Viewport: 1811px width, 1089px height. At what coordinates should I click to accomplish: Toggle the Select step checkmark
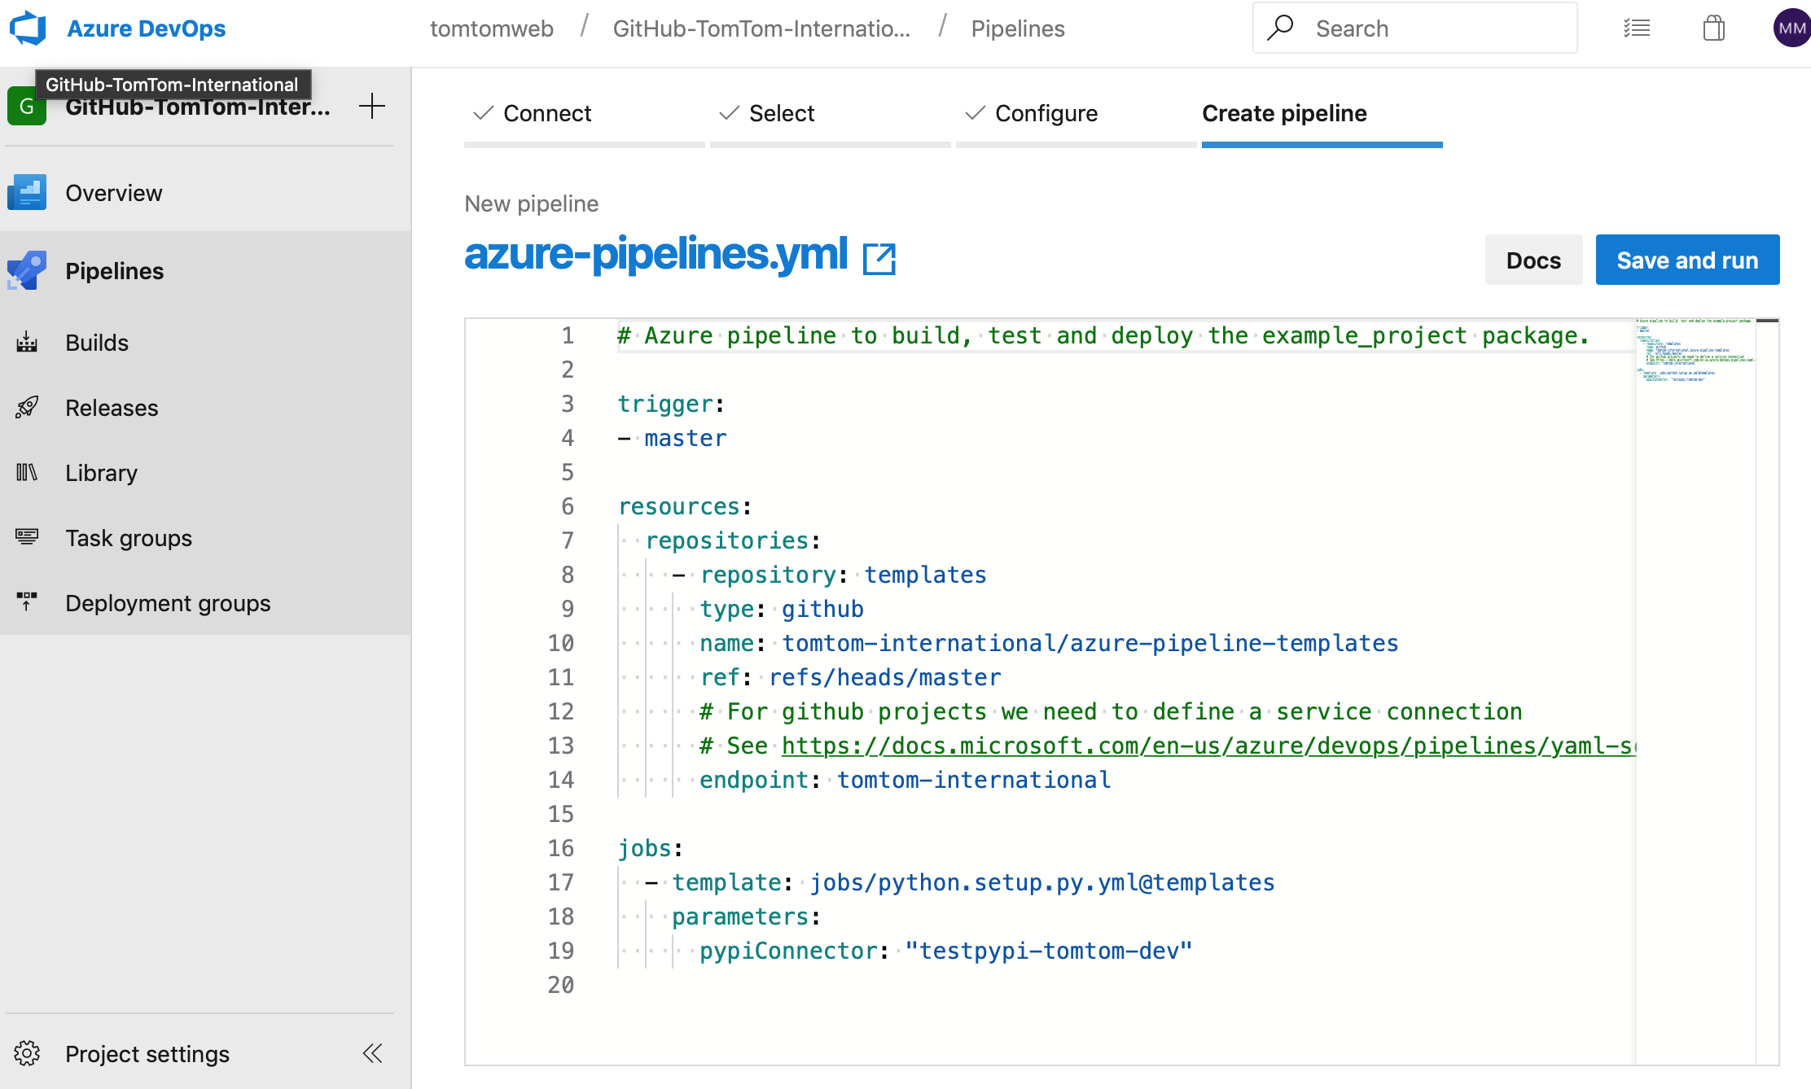(x=728, y=114)
